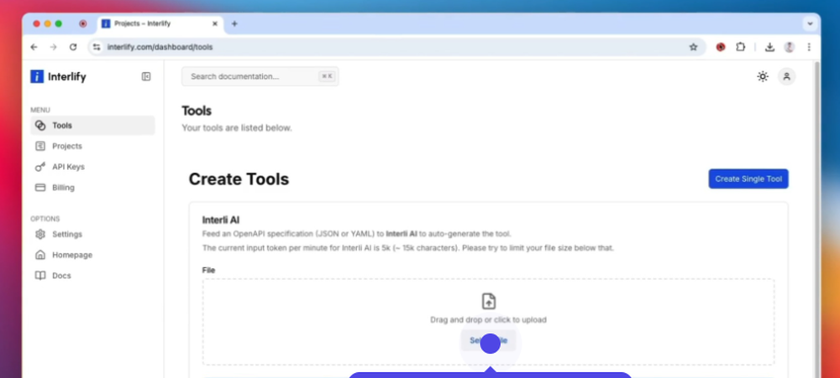Open the Billing sidebar entry
Viewport: 840px width, 378px height.
coord(92,188)
